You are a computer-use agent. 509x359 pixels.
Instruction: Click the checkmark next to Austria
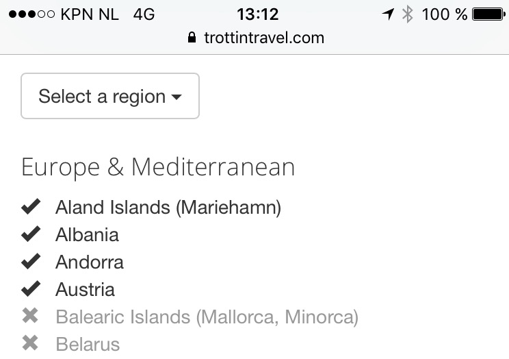[31, 289]
